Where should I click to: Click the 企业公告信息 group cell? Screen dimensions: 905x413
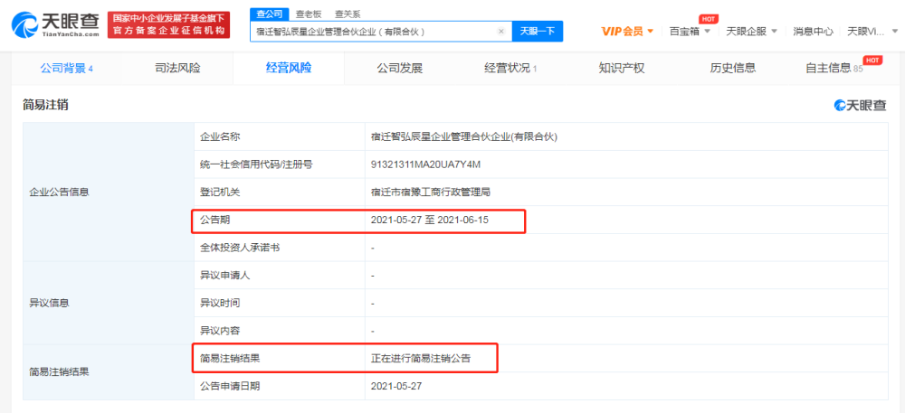tap(109, 192)
